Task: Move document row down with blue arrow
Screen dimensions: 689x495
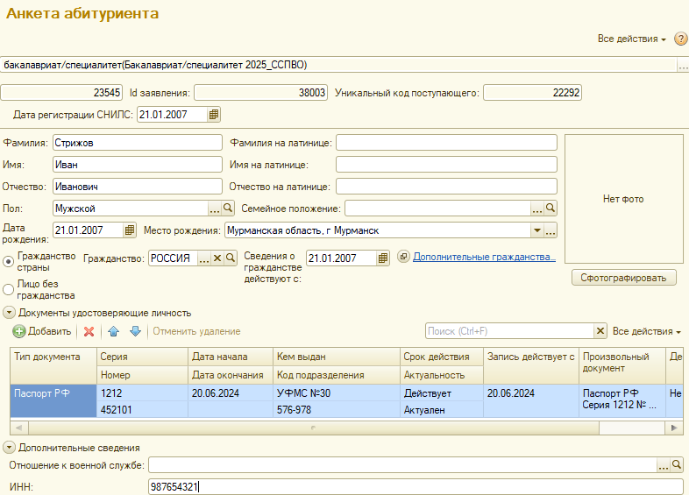Action: click(x=135, y=331)
